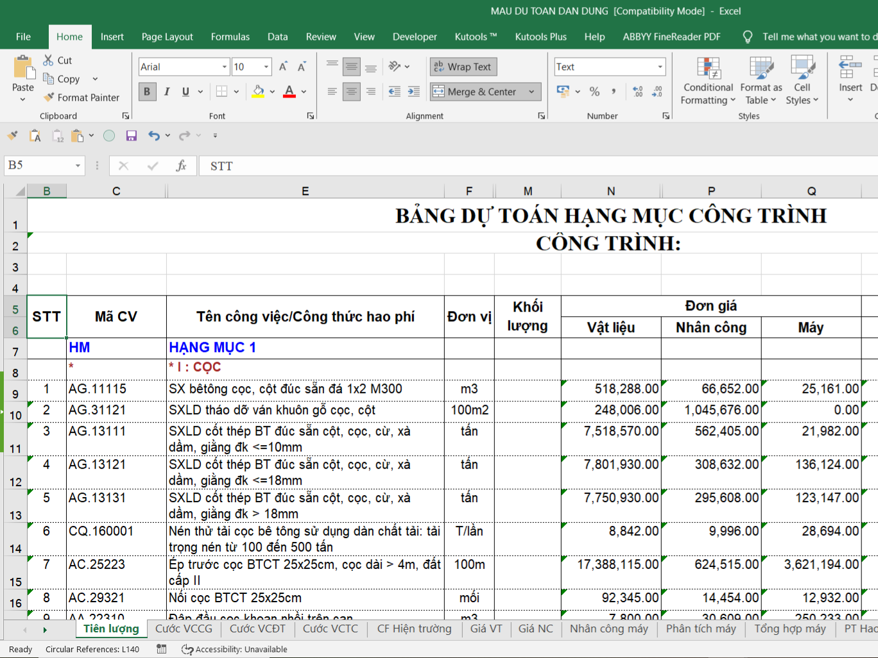The width and height of the screenshot is (878, 658).
Task: Expand the Paste options arrow
Action: pyautogui.click(x=23, y=99)
